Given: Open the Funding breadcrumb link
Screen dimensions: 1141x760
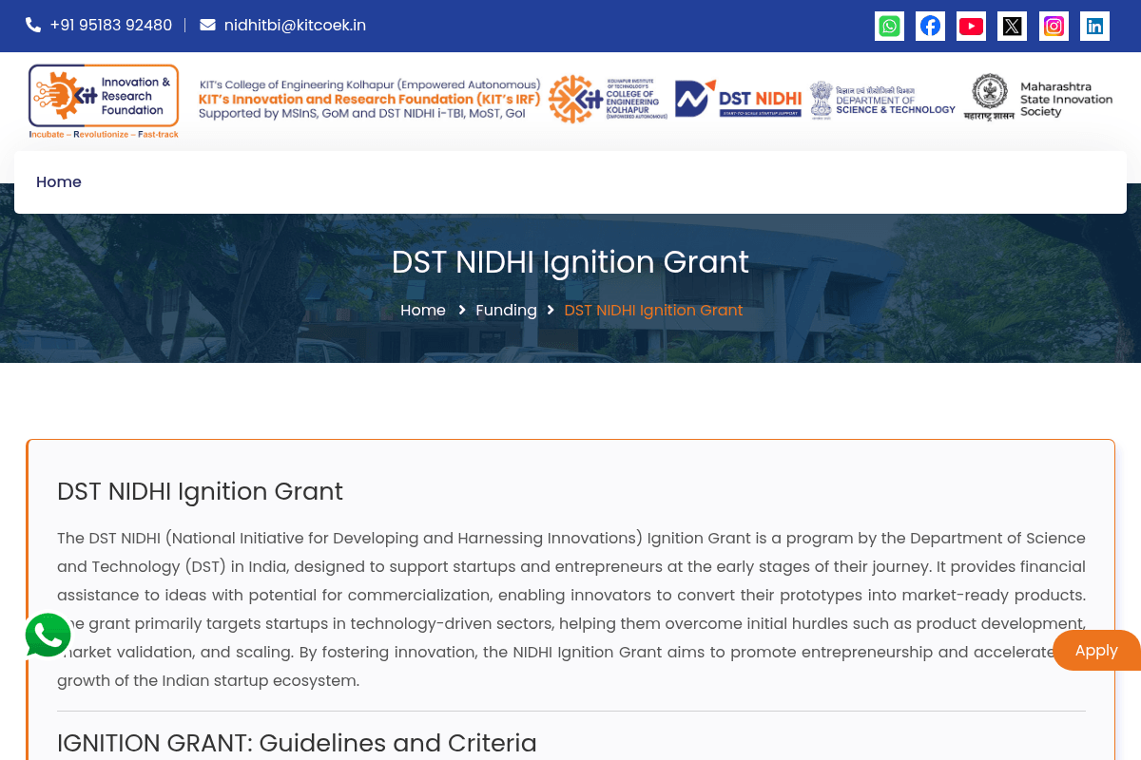Looking at the screenshot, I should [x=506, y=310].
